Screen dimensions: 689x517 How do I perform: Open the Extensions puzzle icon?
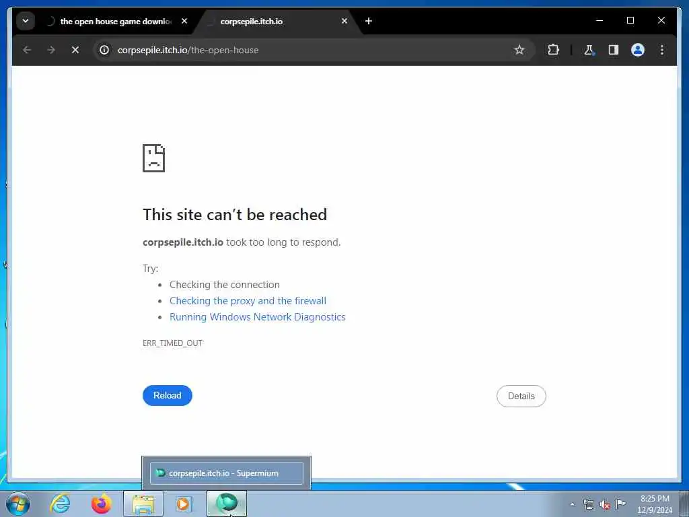(x=553, y=50)
